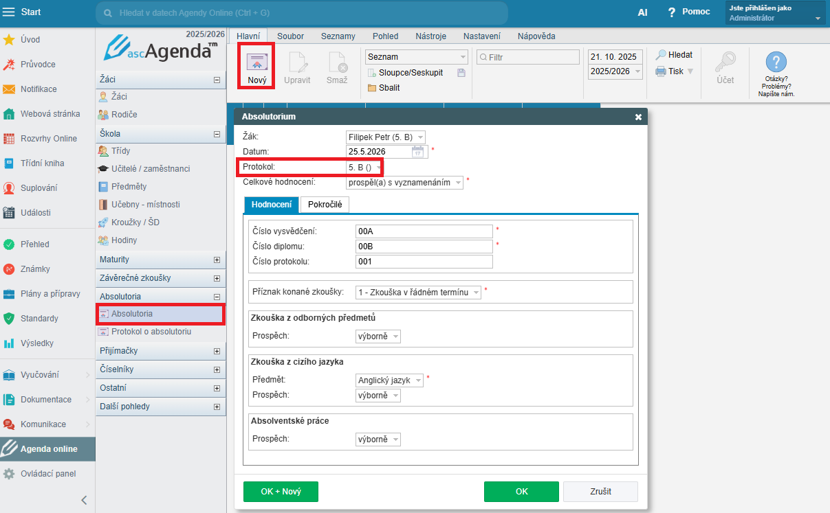The height and width of the screenshot is (513, 830).
Task: Open the hamburger Start menu
Action: (8, 12)
